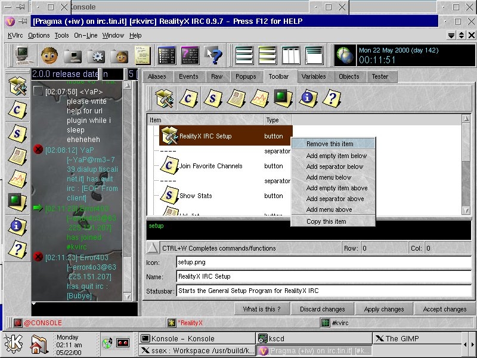This screenshot has width=477, height=358.
Task: Click the globe clock icon beside the date
Action: pos(345,55)
